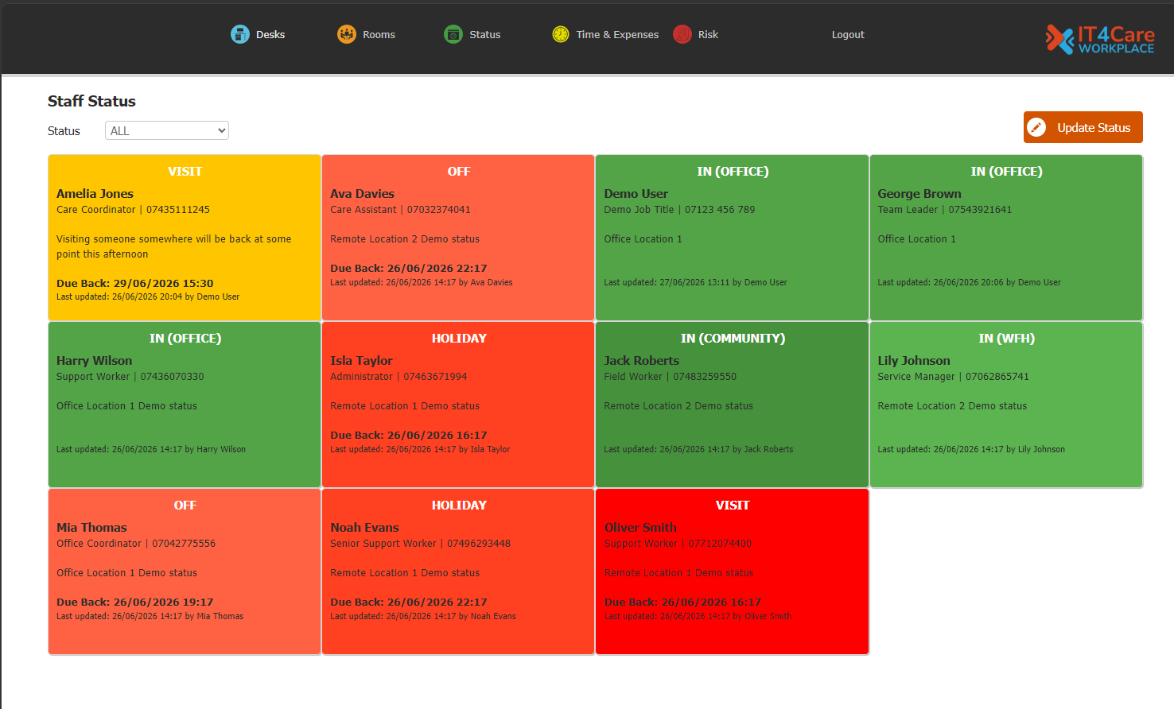
Task: Click Harry Wilson name on staff card
Action: point(94,361)
